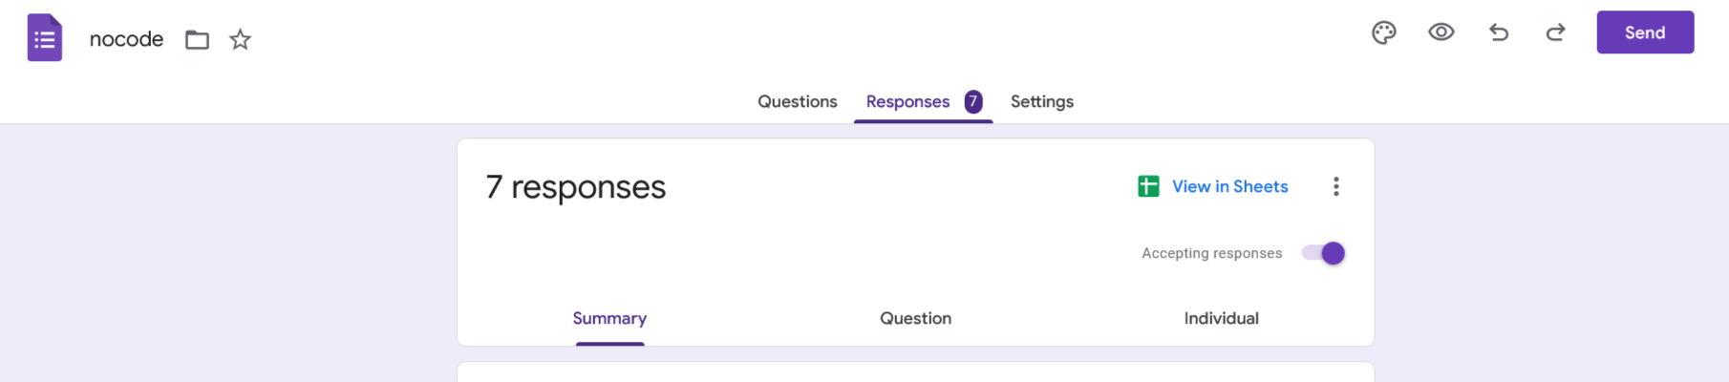Show the Summary responses view
The height and width of the screenshot is (382, 1729).
point(609,318)
